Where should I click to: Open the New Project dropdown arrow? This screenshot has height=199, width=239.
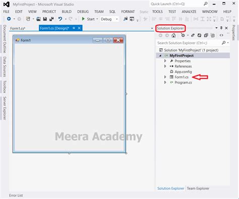(x=33, y=19)
